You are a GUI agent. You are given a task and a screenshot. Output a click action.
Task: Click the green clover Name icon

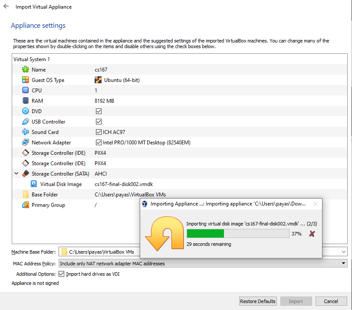click(x=25, y=69)
